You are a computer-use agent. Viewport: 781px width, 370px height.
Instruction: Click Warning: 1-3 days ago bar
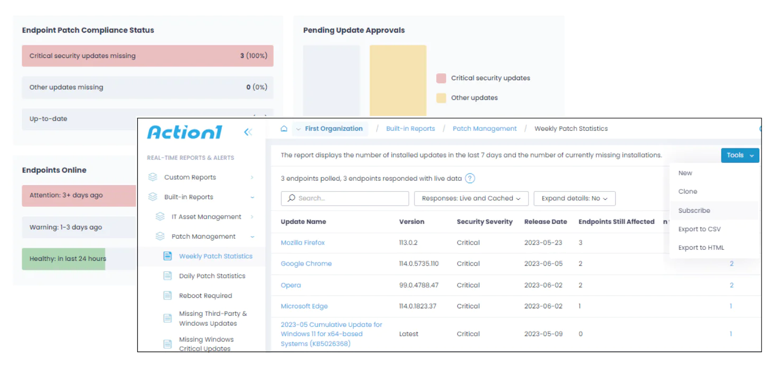coord(79,227)
